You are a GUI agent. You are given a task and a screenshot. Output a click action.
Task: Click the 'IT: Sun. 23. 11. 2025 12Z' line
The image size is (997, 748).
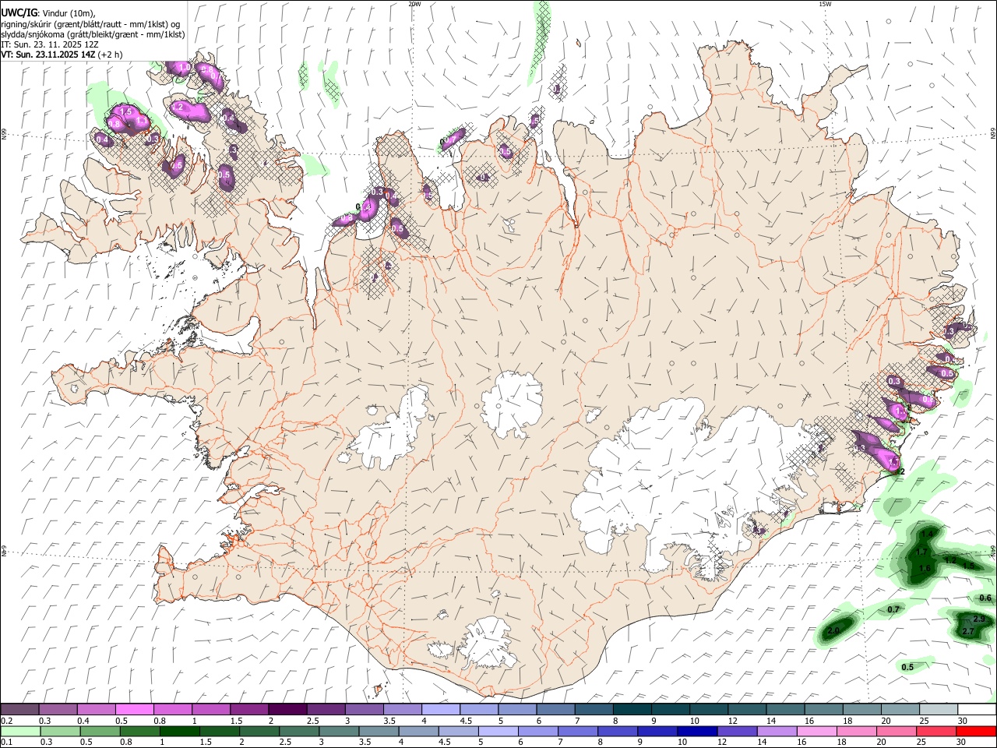coord(50,44)
